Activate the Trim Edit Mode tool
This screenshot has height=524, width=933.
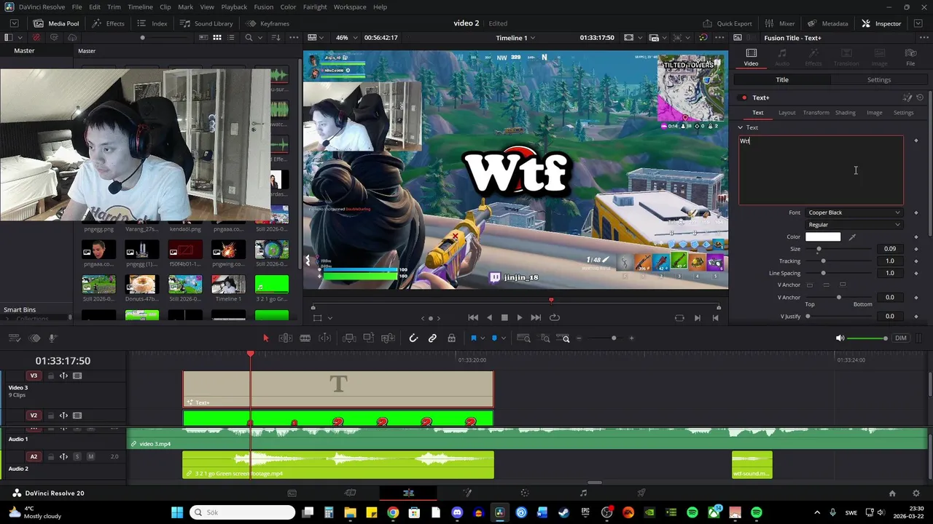(x=286, y=338)
